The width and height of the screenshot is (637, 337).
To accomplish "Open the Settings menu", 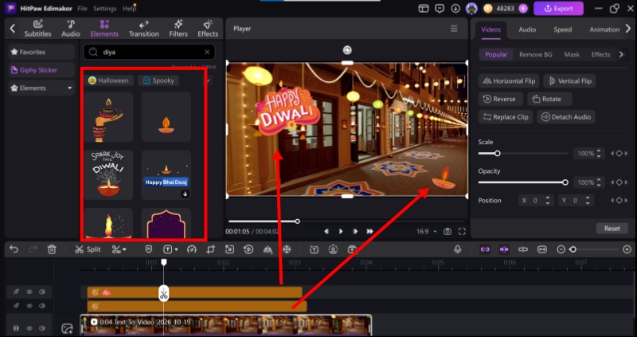I will tap(105, 8).
